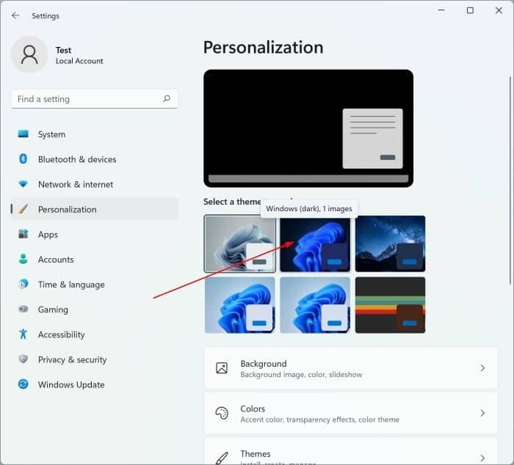This screenshot has height=465, width=514.
Task: Open Gaming label in sidebar
Action: click(x=53, y=310)
